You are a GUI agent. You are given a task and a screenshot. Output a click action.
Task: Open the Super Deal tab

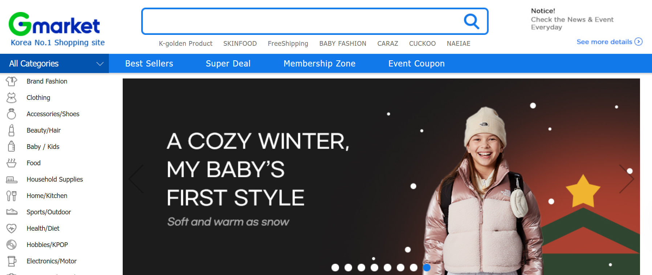click(228, 64)
